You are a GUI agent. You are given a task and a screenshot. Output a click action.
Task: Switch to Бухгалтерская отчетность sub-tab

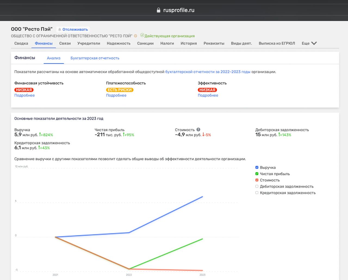point(95,58)
